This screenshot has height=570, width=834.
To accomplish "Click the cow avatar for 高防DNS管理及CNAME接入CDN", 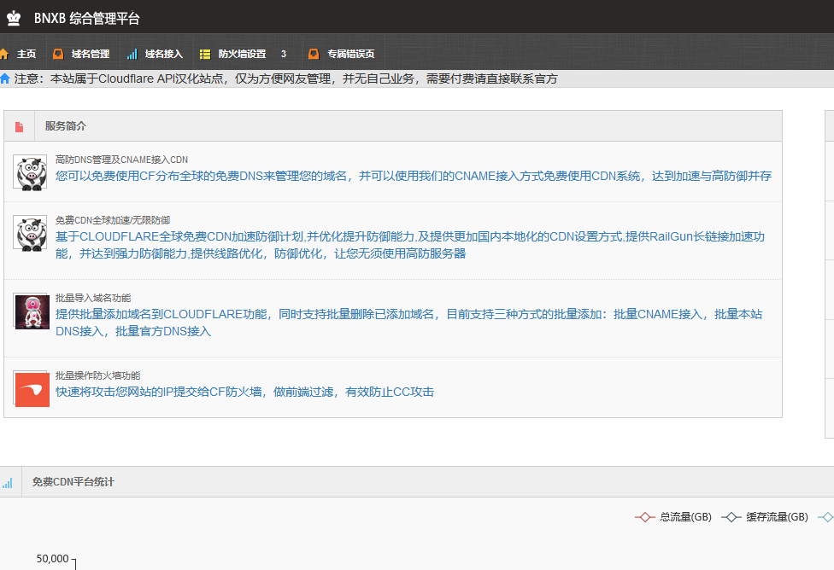I will (x=30, y=172).
